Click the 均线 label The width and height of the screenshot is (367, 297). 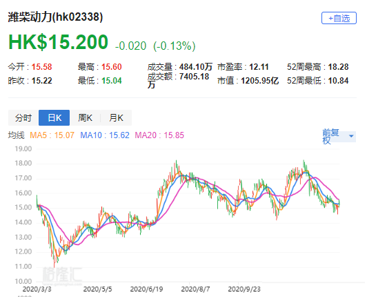(17, 135)
